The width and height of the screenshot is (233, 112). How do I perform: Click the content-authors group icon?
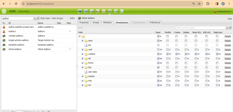pyautogui.click(x=4, y=36)
